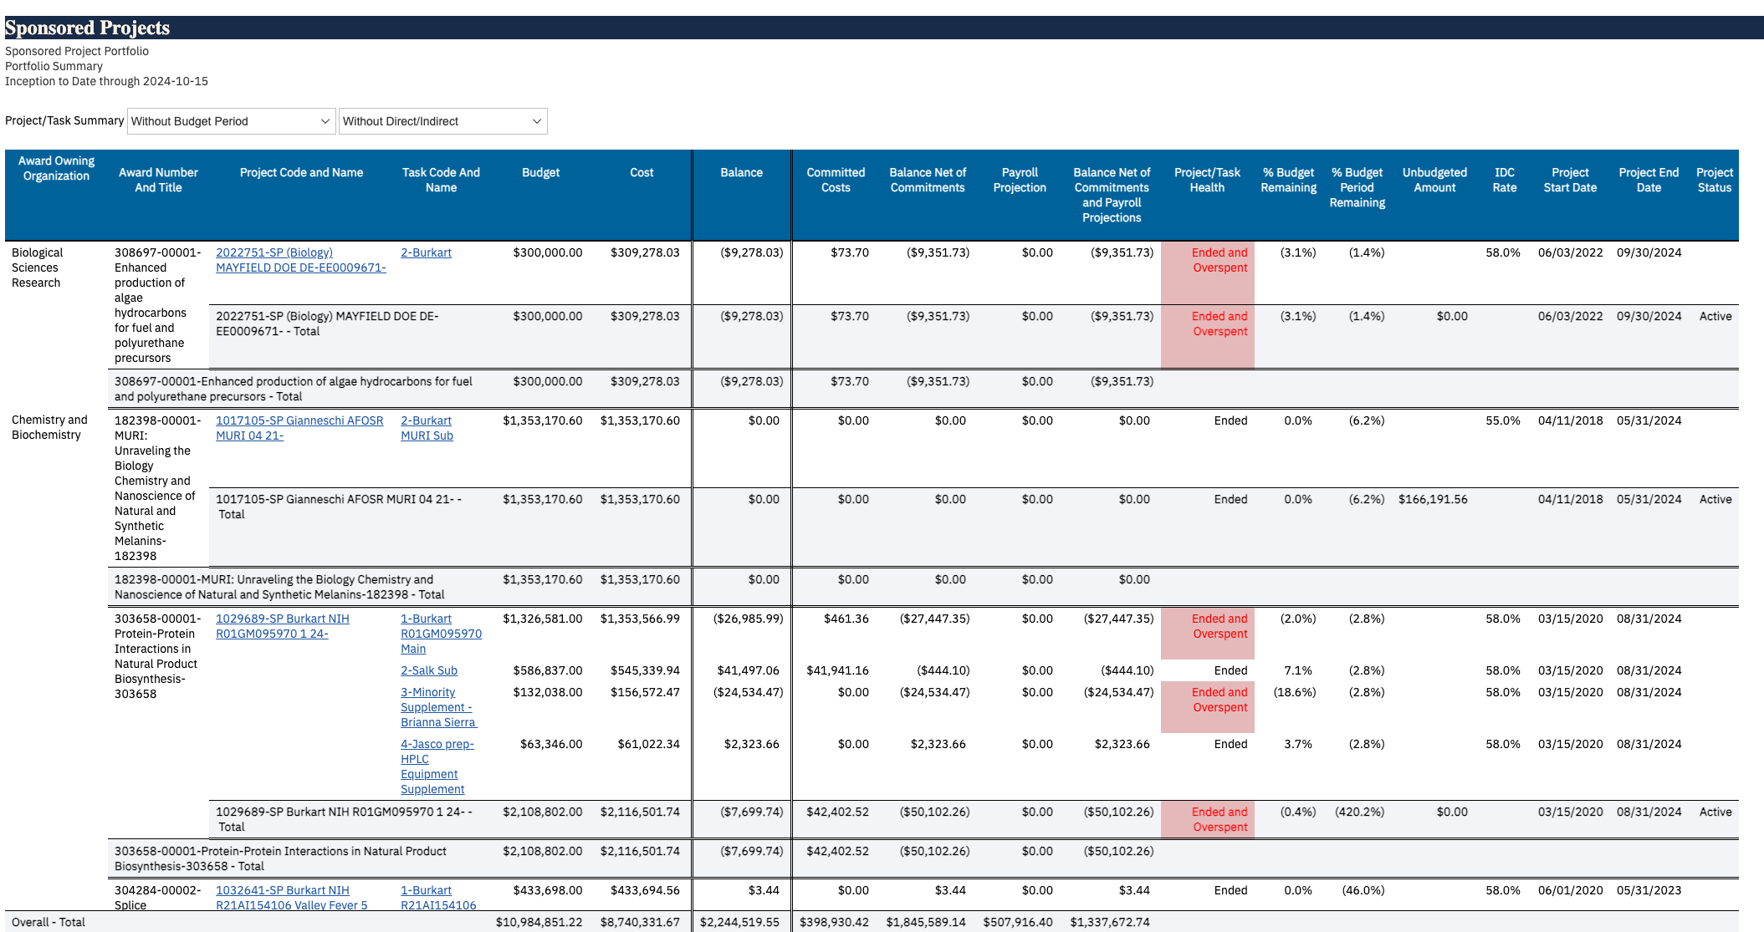Viewport: 1764px width, 932px height.
Task: Open the 2-Salk Sub task link
Action: pyautogui.click(x=428, y=670)
